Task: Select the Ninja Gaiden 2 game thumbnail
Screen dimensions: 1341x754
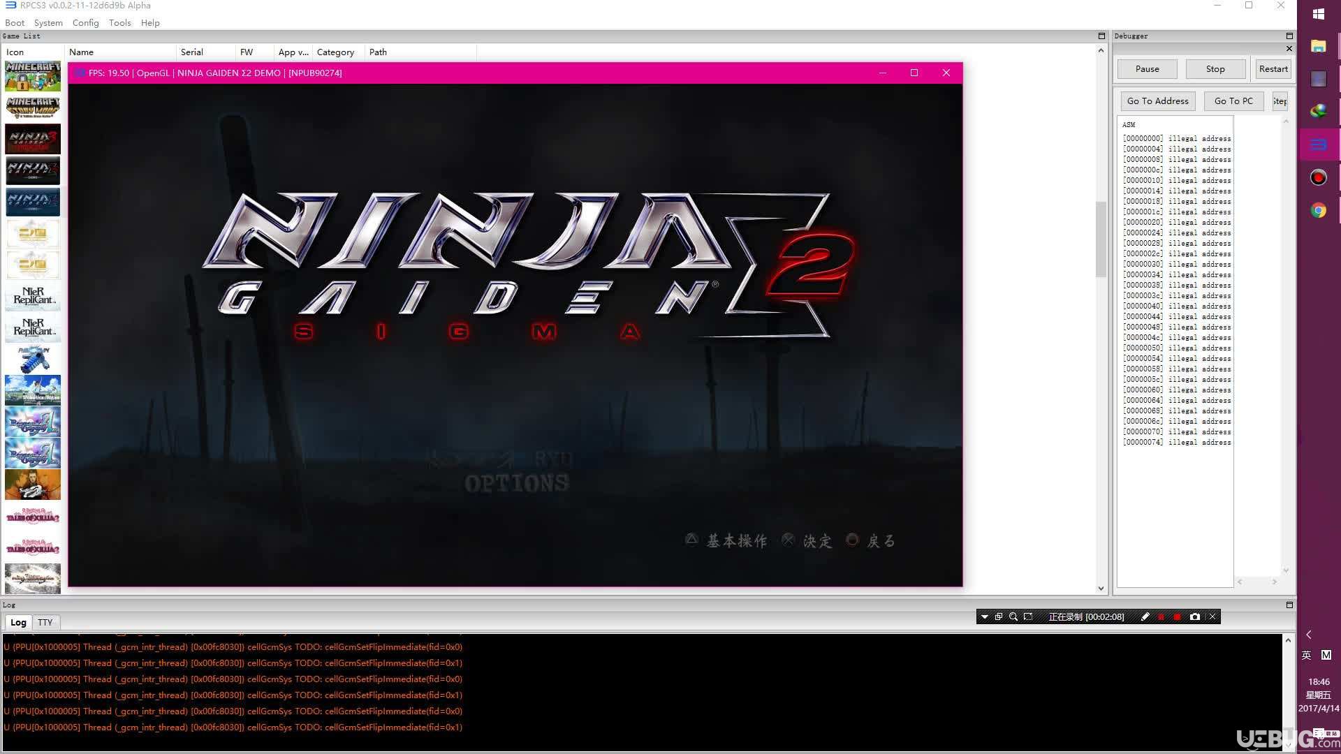Action: click(x=32, y=170)
